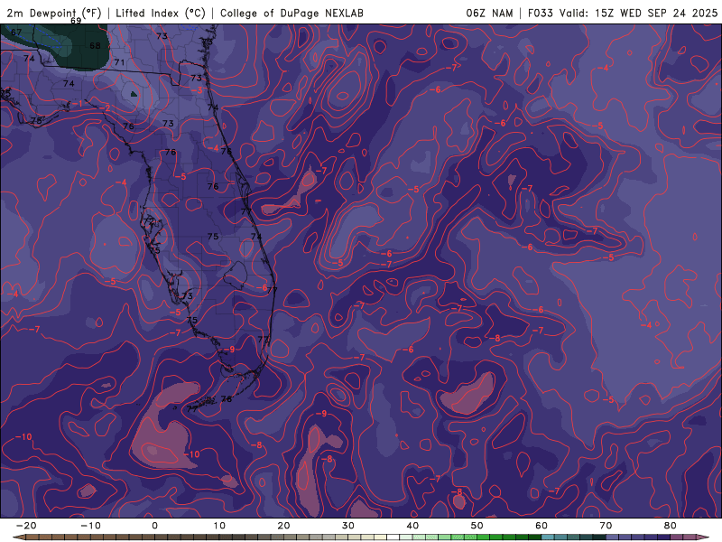
Task: Click the "College of DuPage NEXLAB" header text
Action: [292, 13]
